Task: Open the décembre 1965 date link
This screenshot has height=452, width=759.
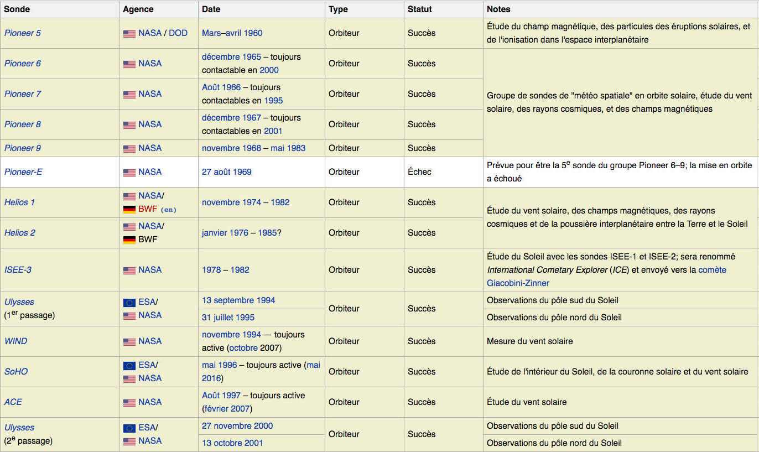Action: 231,57
